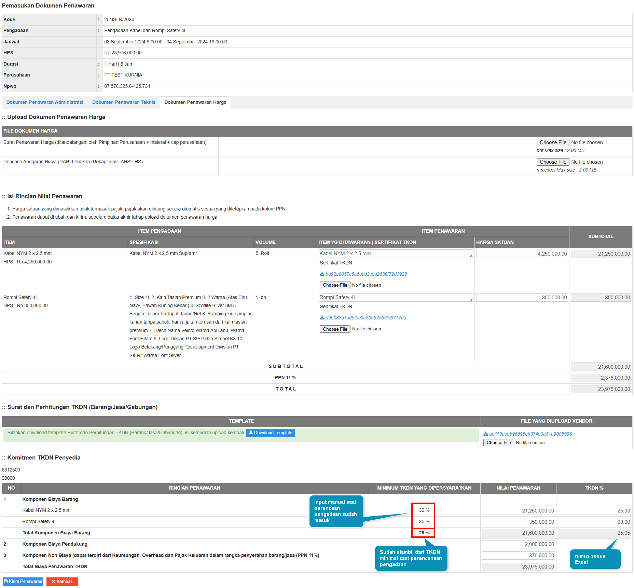Click Kabel NYM item offered text area
The width and height of the screenshot is (634, 588).
(x=395, y=254)
